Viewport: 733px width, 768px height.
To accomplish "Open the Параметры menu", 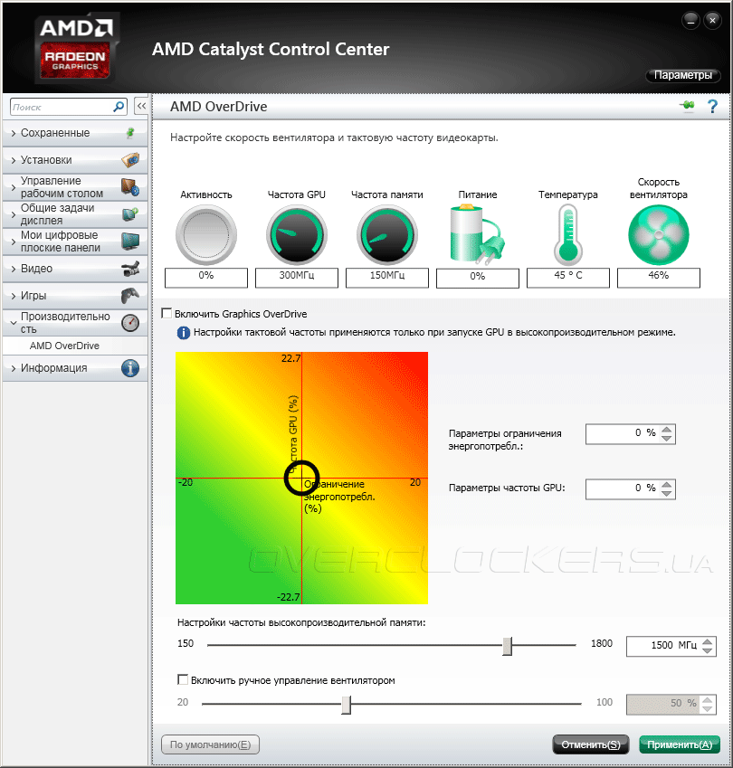I will coord(683,75).
